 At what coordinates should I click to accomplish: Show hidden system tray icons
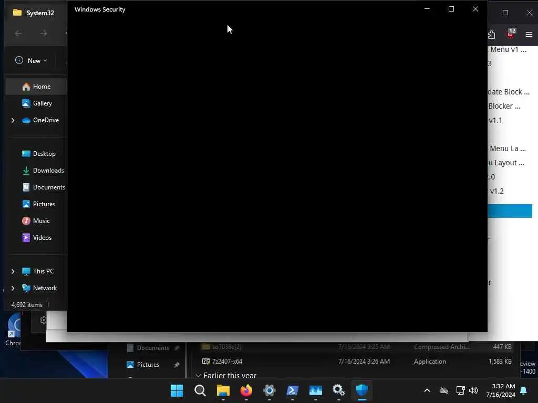click(427, 390)
